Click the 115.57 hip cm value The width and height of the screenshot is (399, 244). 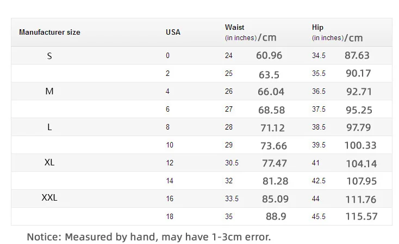361,216
